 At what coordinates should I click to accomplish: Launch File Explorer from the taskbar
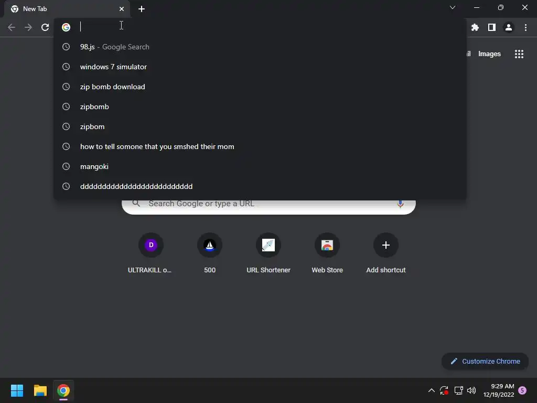(40, 390)
